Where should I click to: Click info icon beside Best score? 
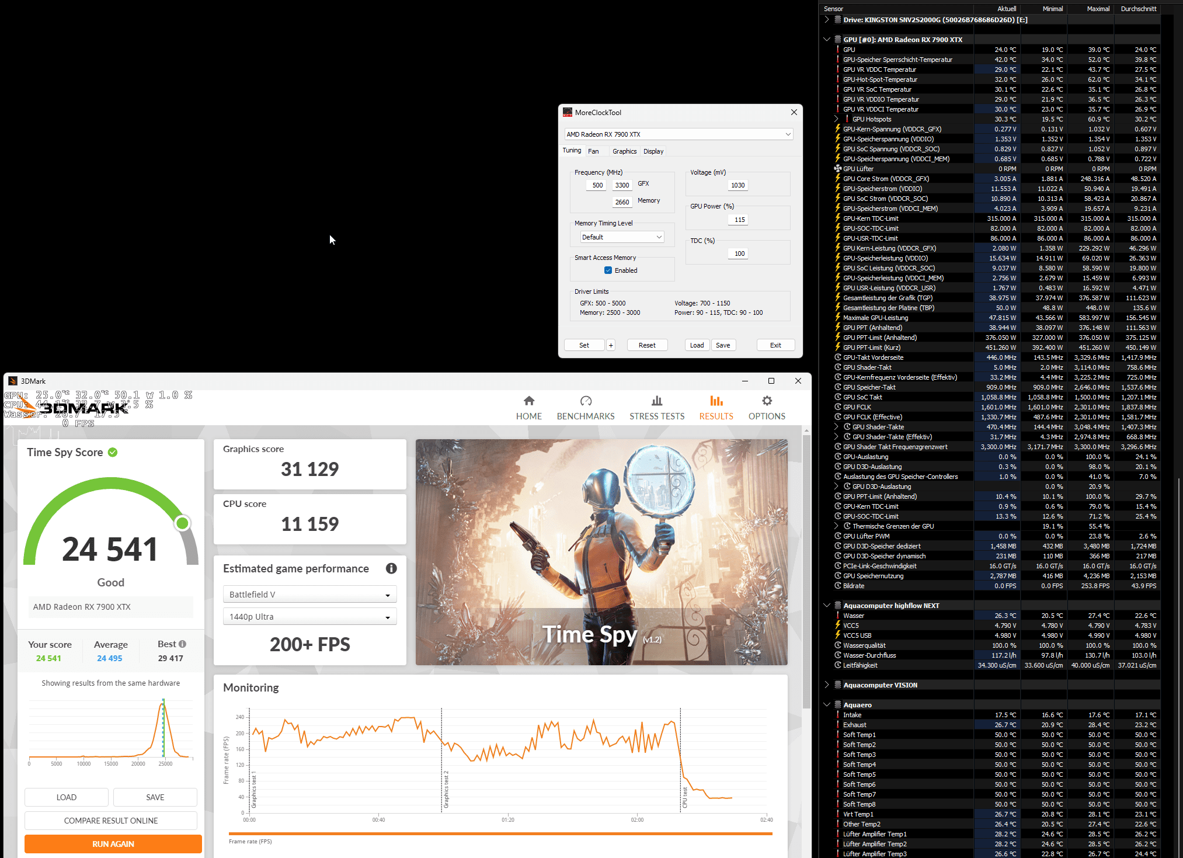point(183,644)
